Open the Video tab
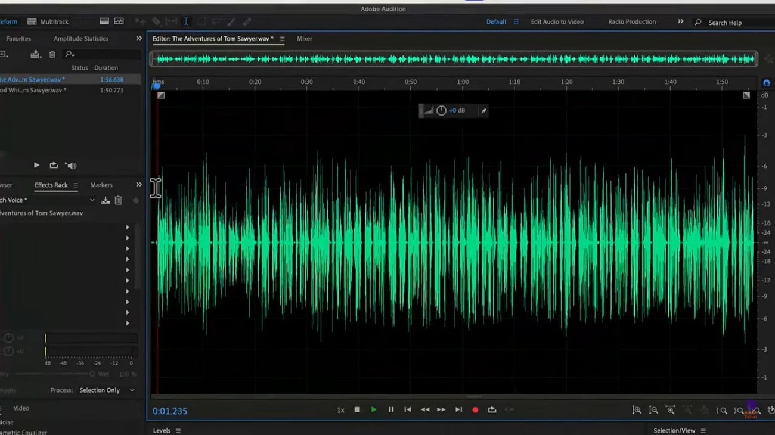 pyautogui.click(x=21, y=408)
